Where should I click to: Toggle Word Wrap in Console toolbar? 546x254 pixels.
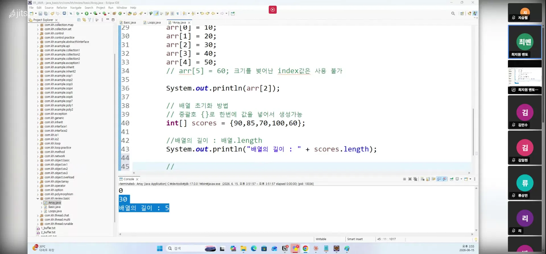[433, 179]
